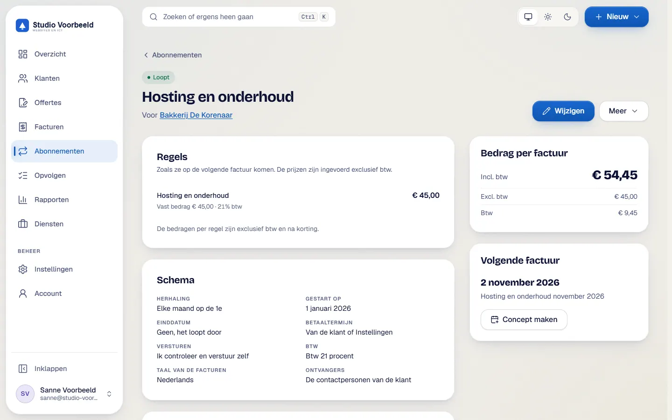Click the € 54,45 incl. btw amount

[615, 175]
